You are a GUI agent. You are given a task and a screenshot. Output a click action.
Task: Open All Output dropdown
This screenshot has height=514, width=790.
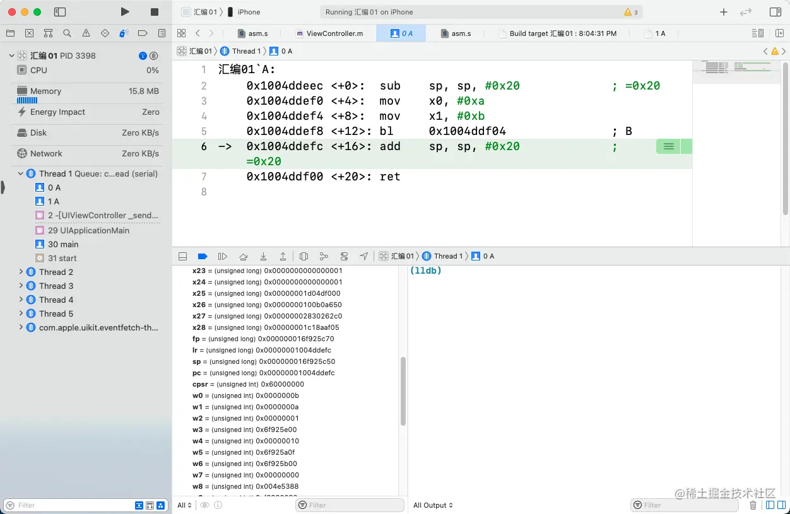433,505
